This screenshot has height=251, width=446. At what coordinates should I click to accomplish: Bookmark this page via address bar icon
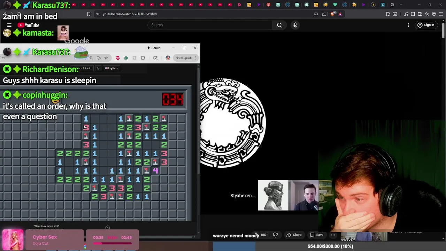(89, 14)
